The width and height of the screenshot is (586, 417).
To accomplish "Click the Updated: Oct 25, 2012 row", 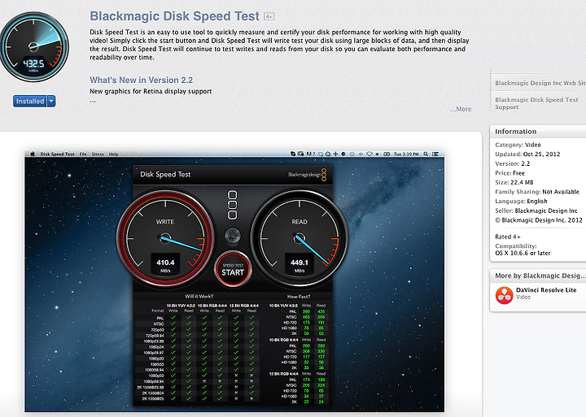I will click(527, 154).
